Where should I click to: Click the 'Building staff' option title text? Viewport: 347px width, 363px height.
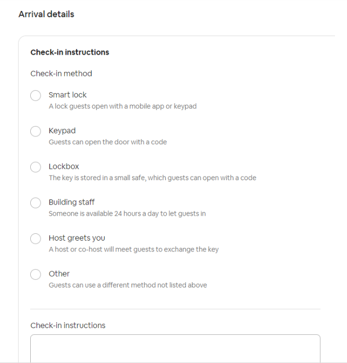[x=71, y=202]
